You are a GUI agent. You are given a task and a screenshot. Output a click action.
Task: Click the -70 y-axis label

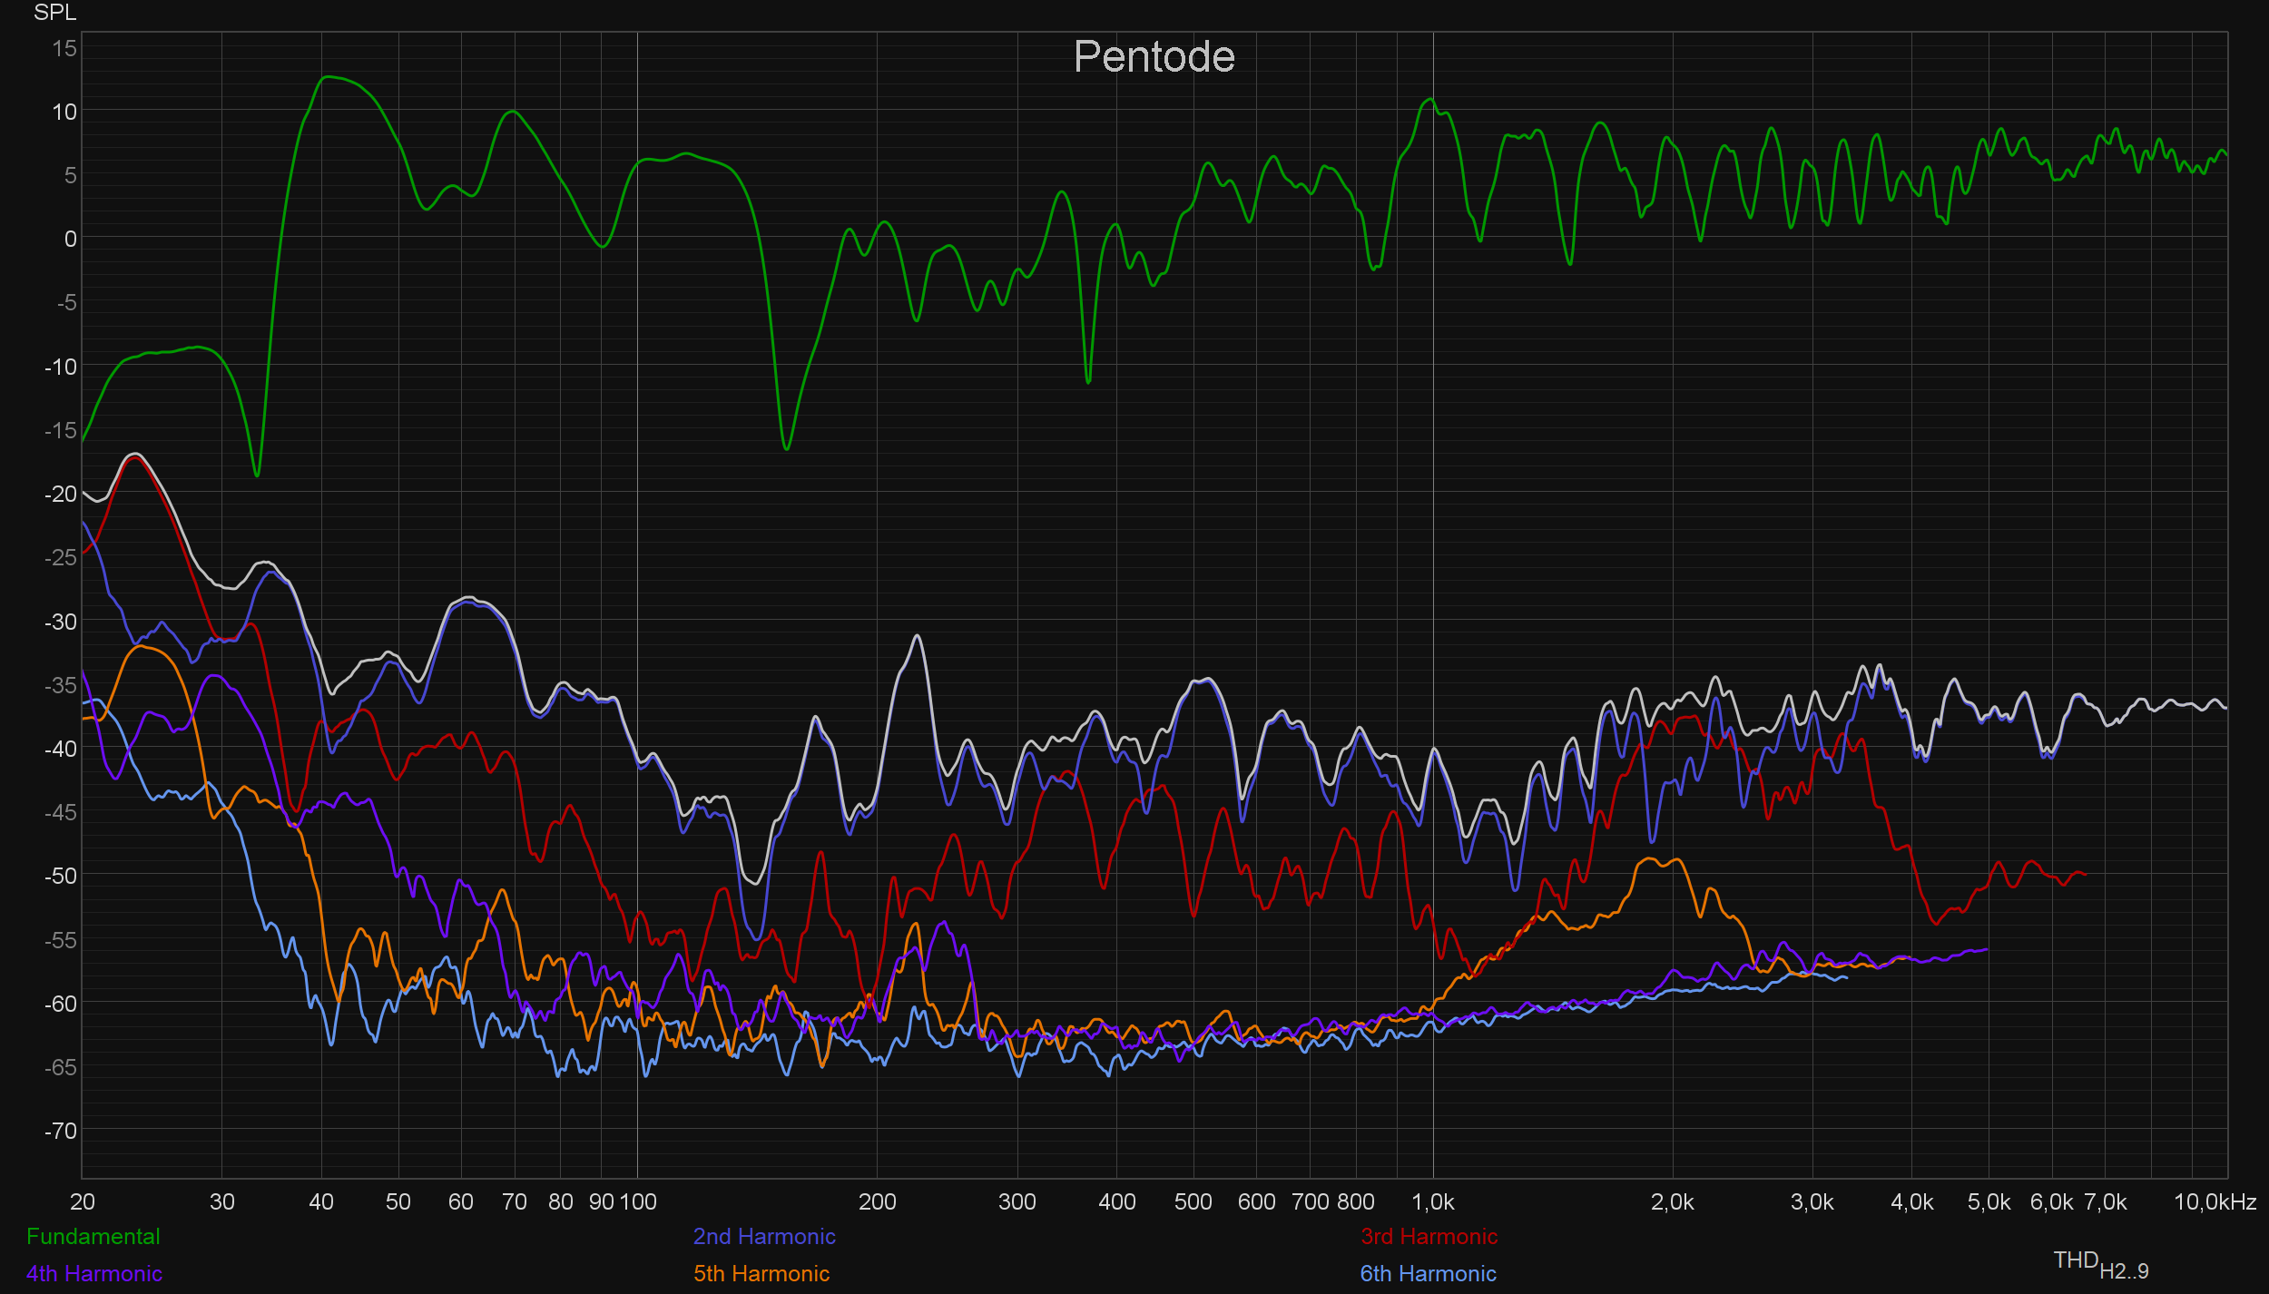[61, 1132]
